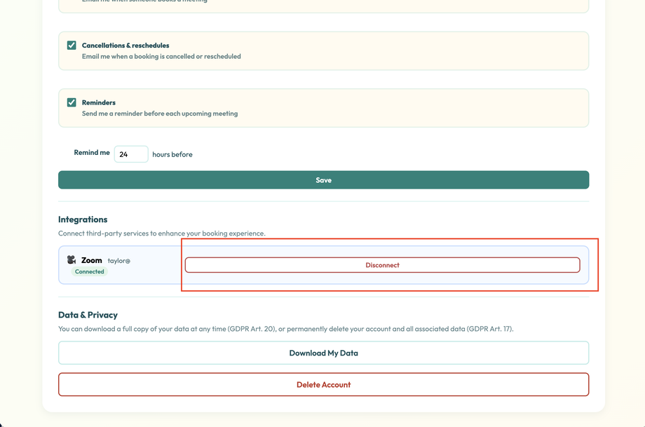Select the Integrations section heading
Screen dimensions: 645x427
tap(82, 219)
